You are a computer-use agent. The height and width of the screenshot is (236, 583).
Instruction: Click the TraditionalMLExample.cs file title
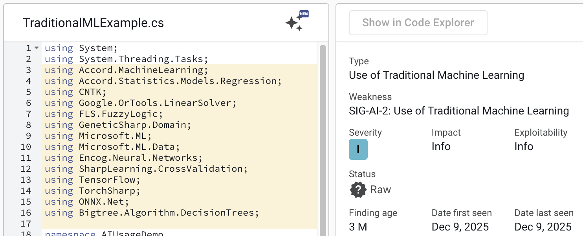(93, 23)
